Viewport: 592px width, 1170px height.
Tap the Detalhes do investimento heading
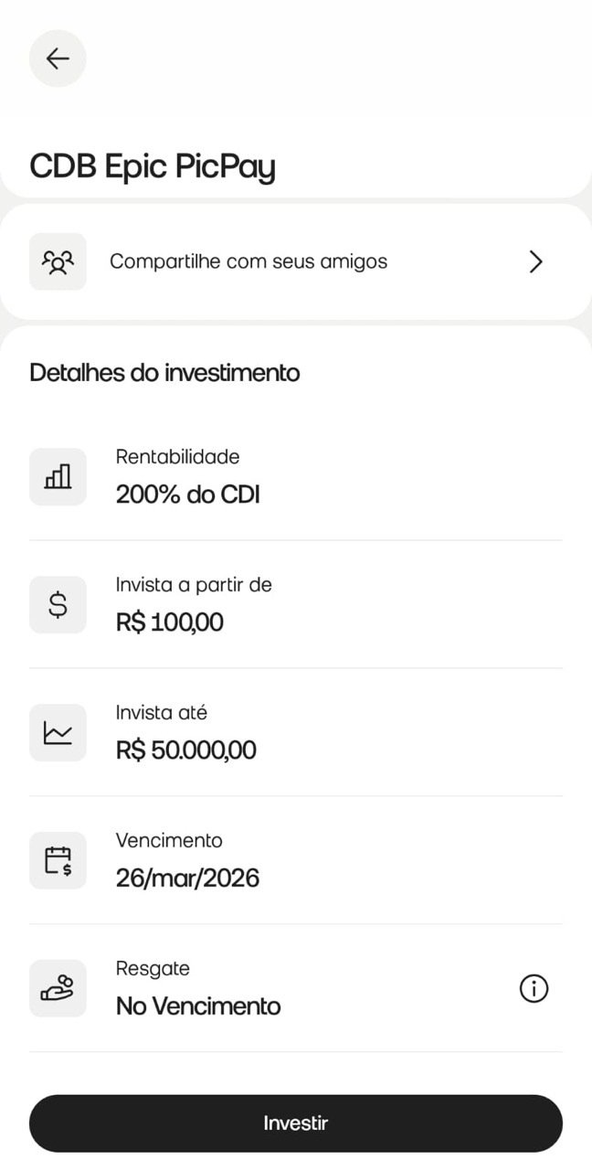[x=164, y=373]
